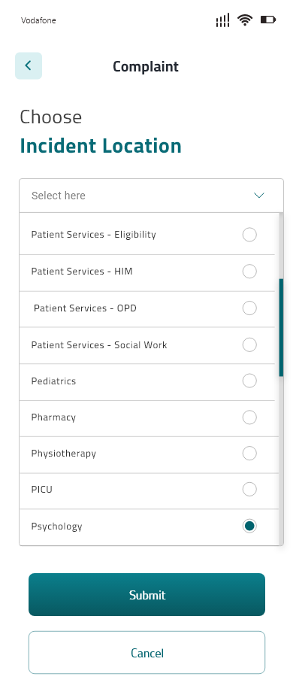Choose the Physiotherapy radio button
This screenshot has height=698, width=293.
coord(249,453)
